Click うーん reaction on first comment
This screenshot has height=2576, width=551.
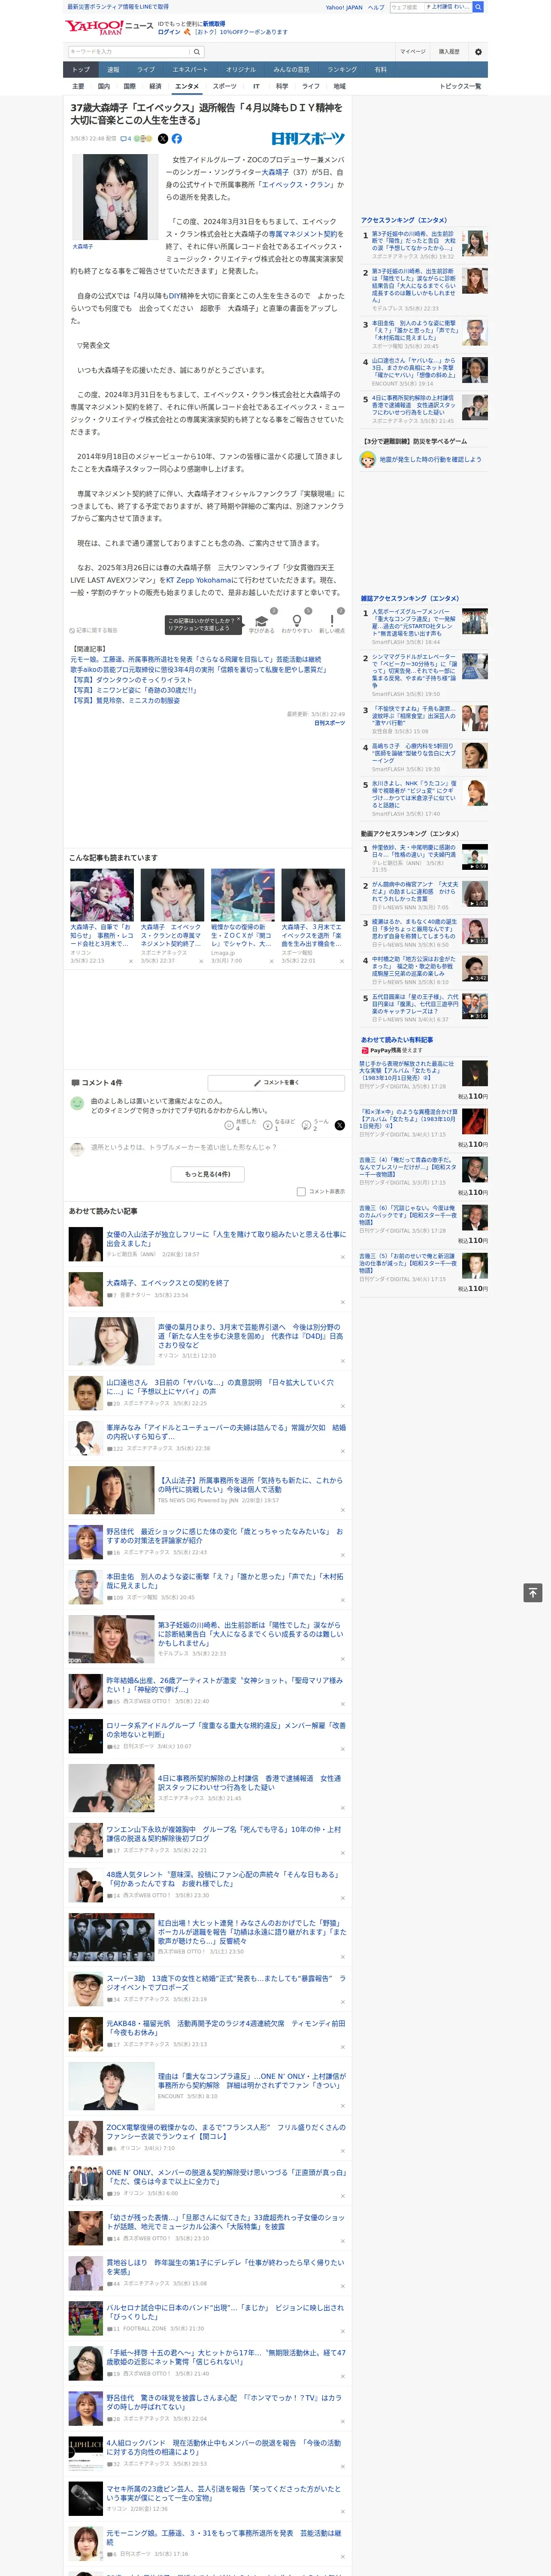(x=307, y=1125)
